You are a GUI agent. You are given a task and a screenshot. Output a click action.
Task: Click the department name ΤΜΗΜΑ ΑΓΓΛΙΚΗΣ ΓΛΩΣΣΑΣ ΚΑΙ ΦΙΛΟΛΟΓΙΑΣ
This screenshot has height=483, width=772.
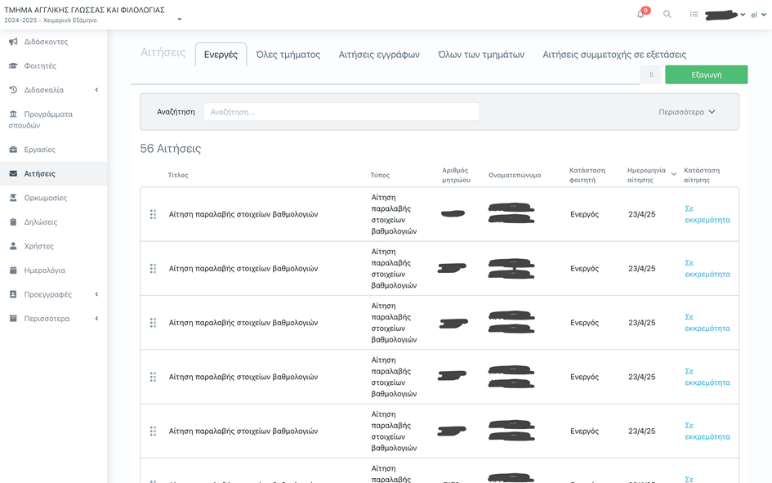85,9
